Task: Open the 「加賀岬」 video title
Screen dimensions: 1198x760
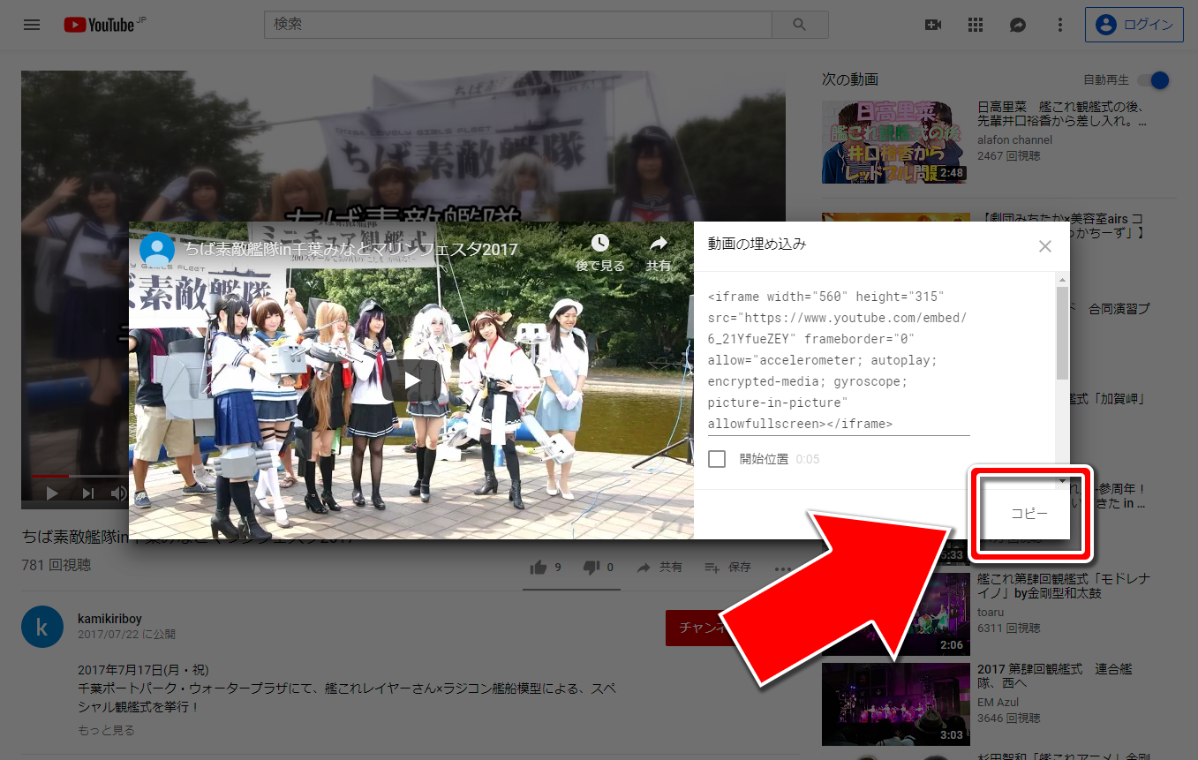Action: (1107, 399)
